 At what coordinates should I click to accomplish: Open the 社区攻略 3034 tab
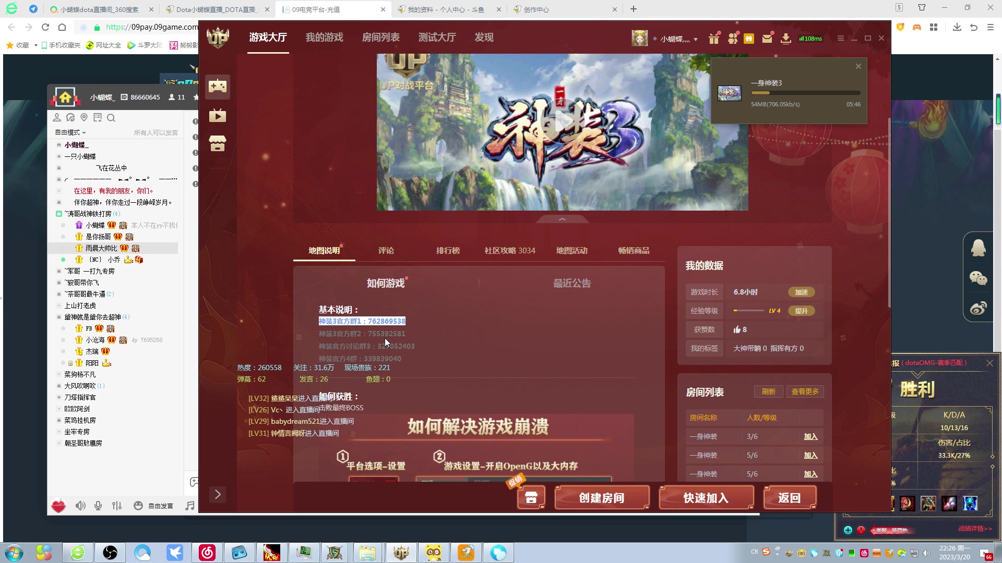tap(510, 251)
